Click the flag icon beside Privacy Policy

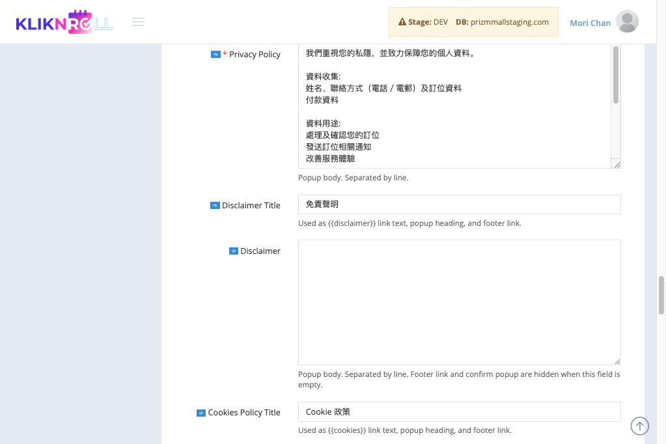[x=215, y=55]
